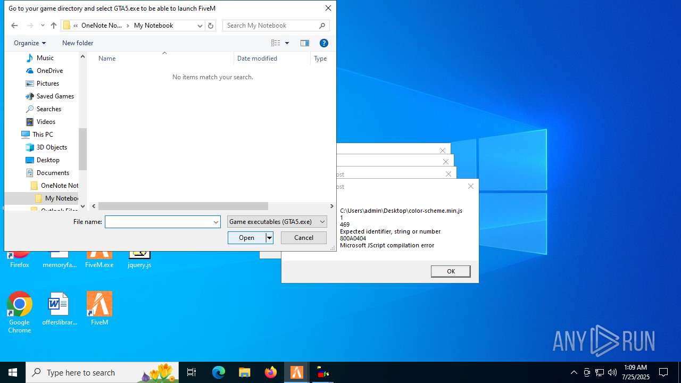The height and width of the screenshot is (383, 681).
Task: Click the search magnifier icon
Action: pos(322,26)
